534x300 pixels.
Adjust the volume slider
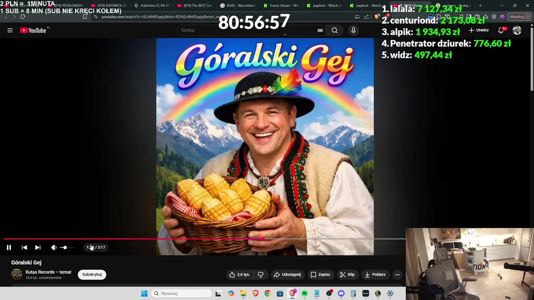pyautogui.click(x=67, y=247)
